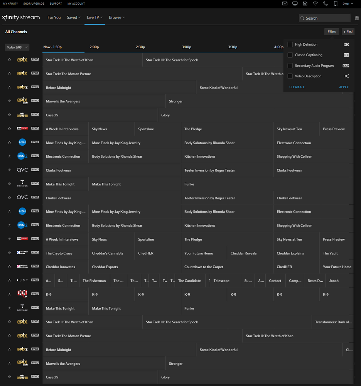Click the mobile device icon

tap(336, 3)
